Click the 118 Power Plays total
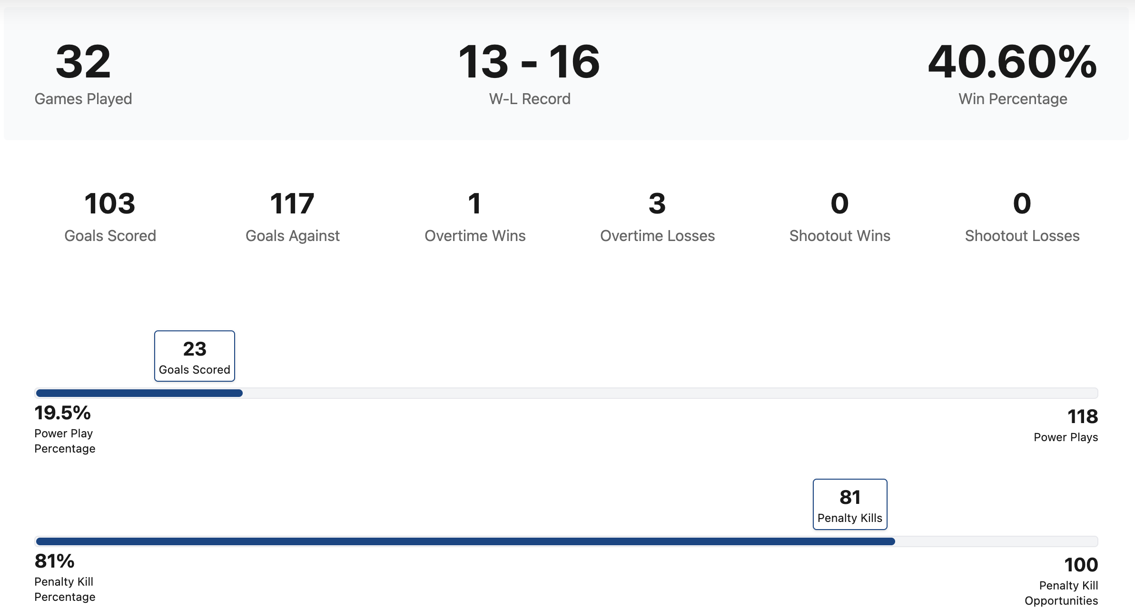This screenshot has height=608, width=1135. click(x=1083, y=416)
